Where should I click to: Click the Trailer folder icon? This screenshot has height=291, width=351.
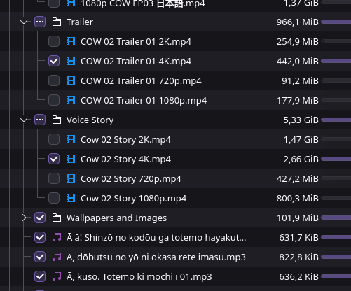point(57,22)
